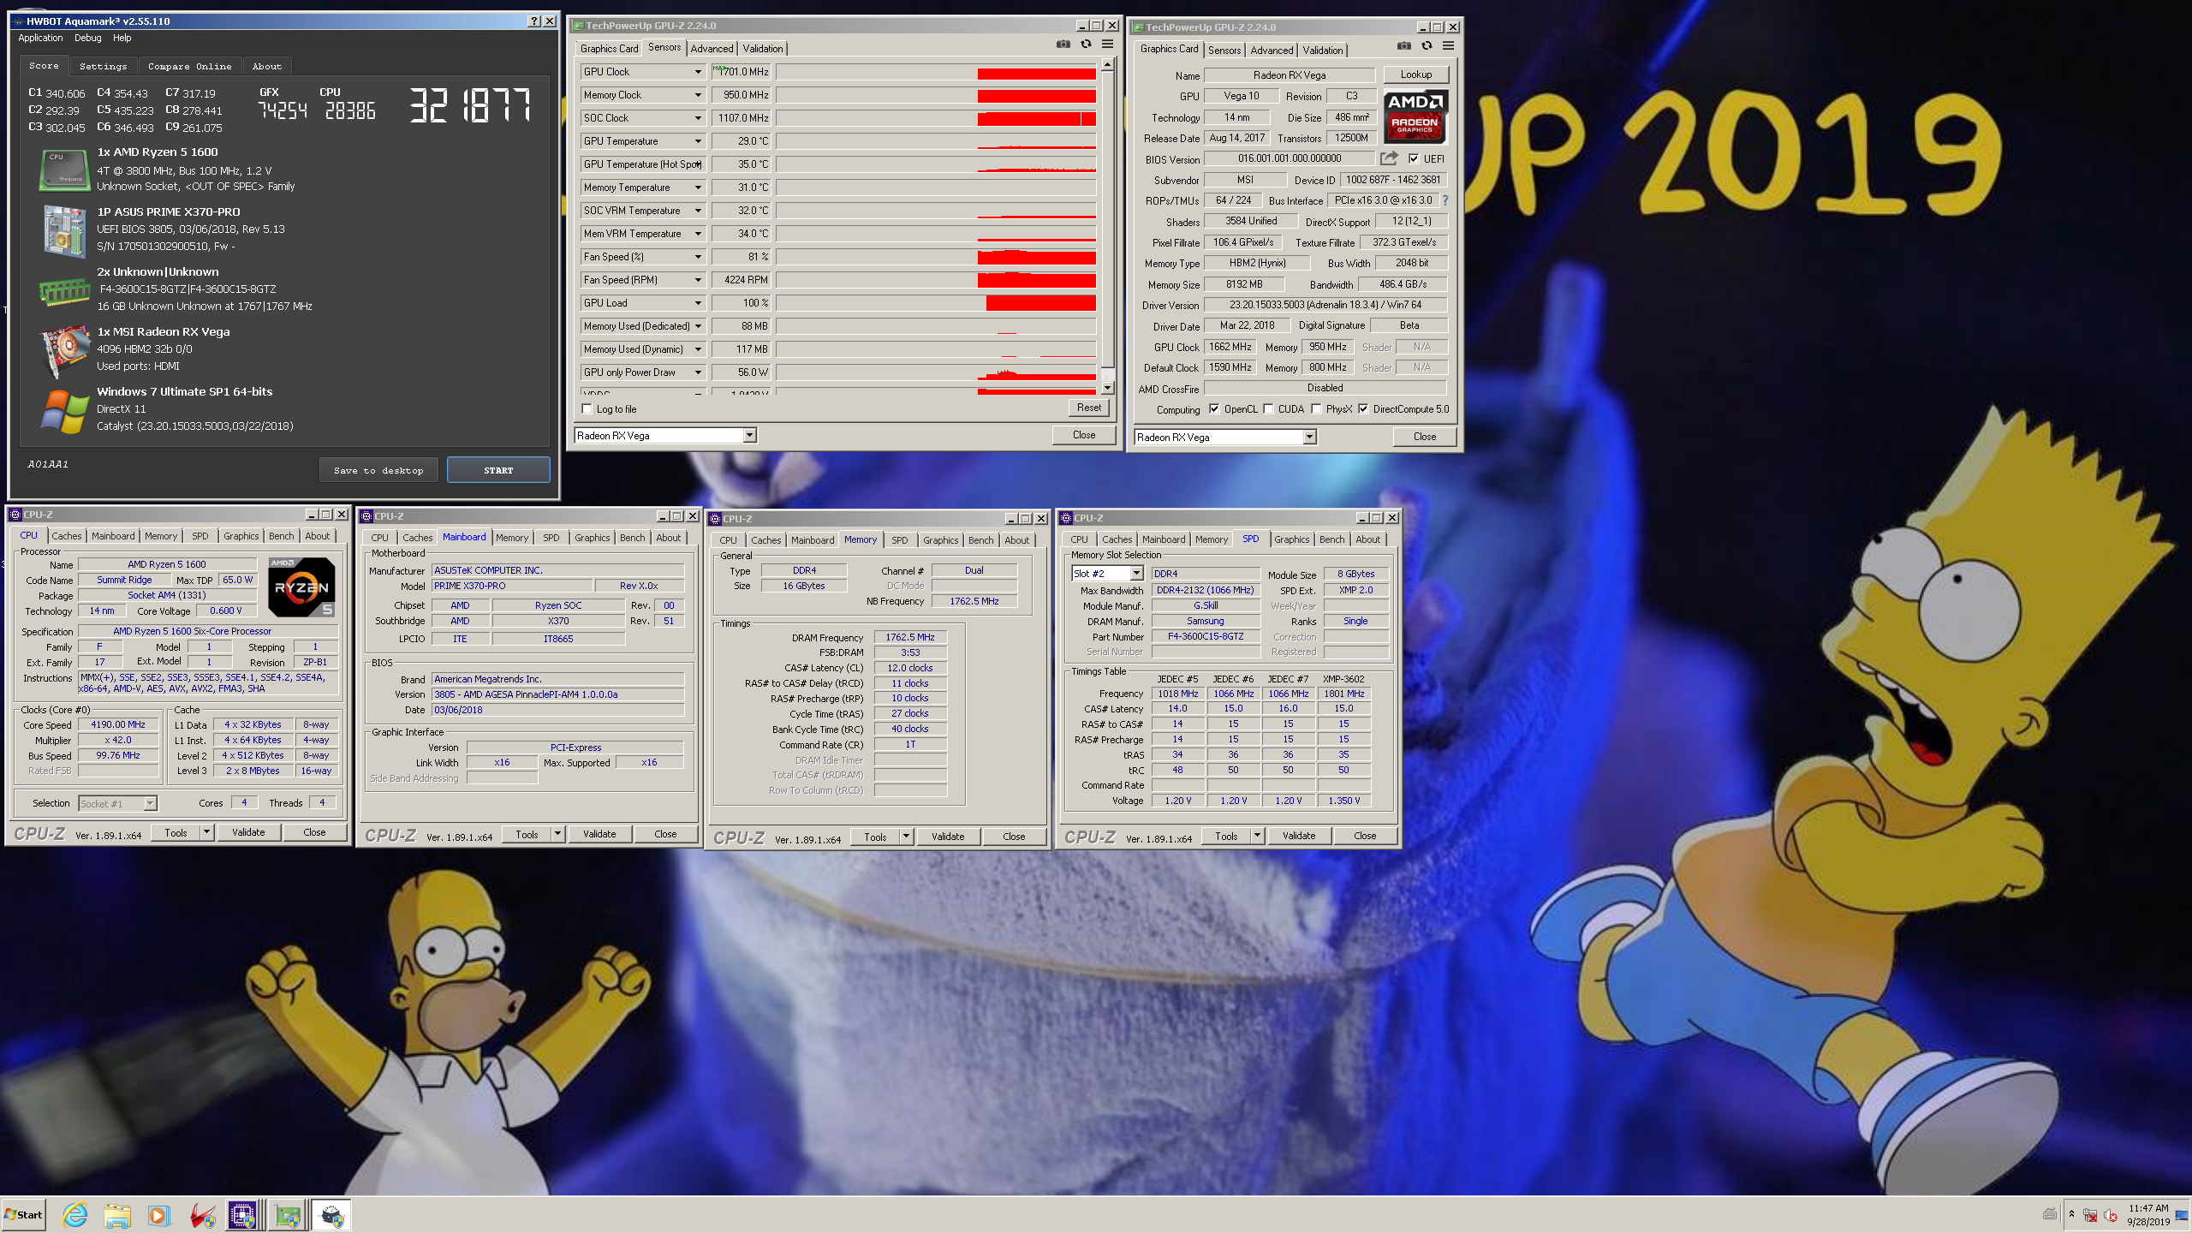Open Windows Explorer folder from the taskbar
The height and width of the screenshot is (1233, 2192).
coord(117,1215)
